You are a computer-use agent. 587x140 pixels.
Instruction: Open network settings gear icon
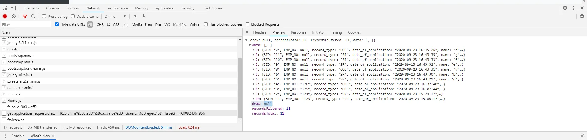pos(582,16)
